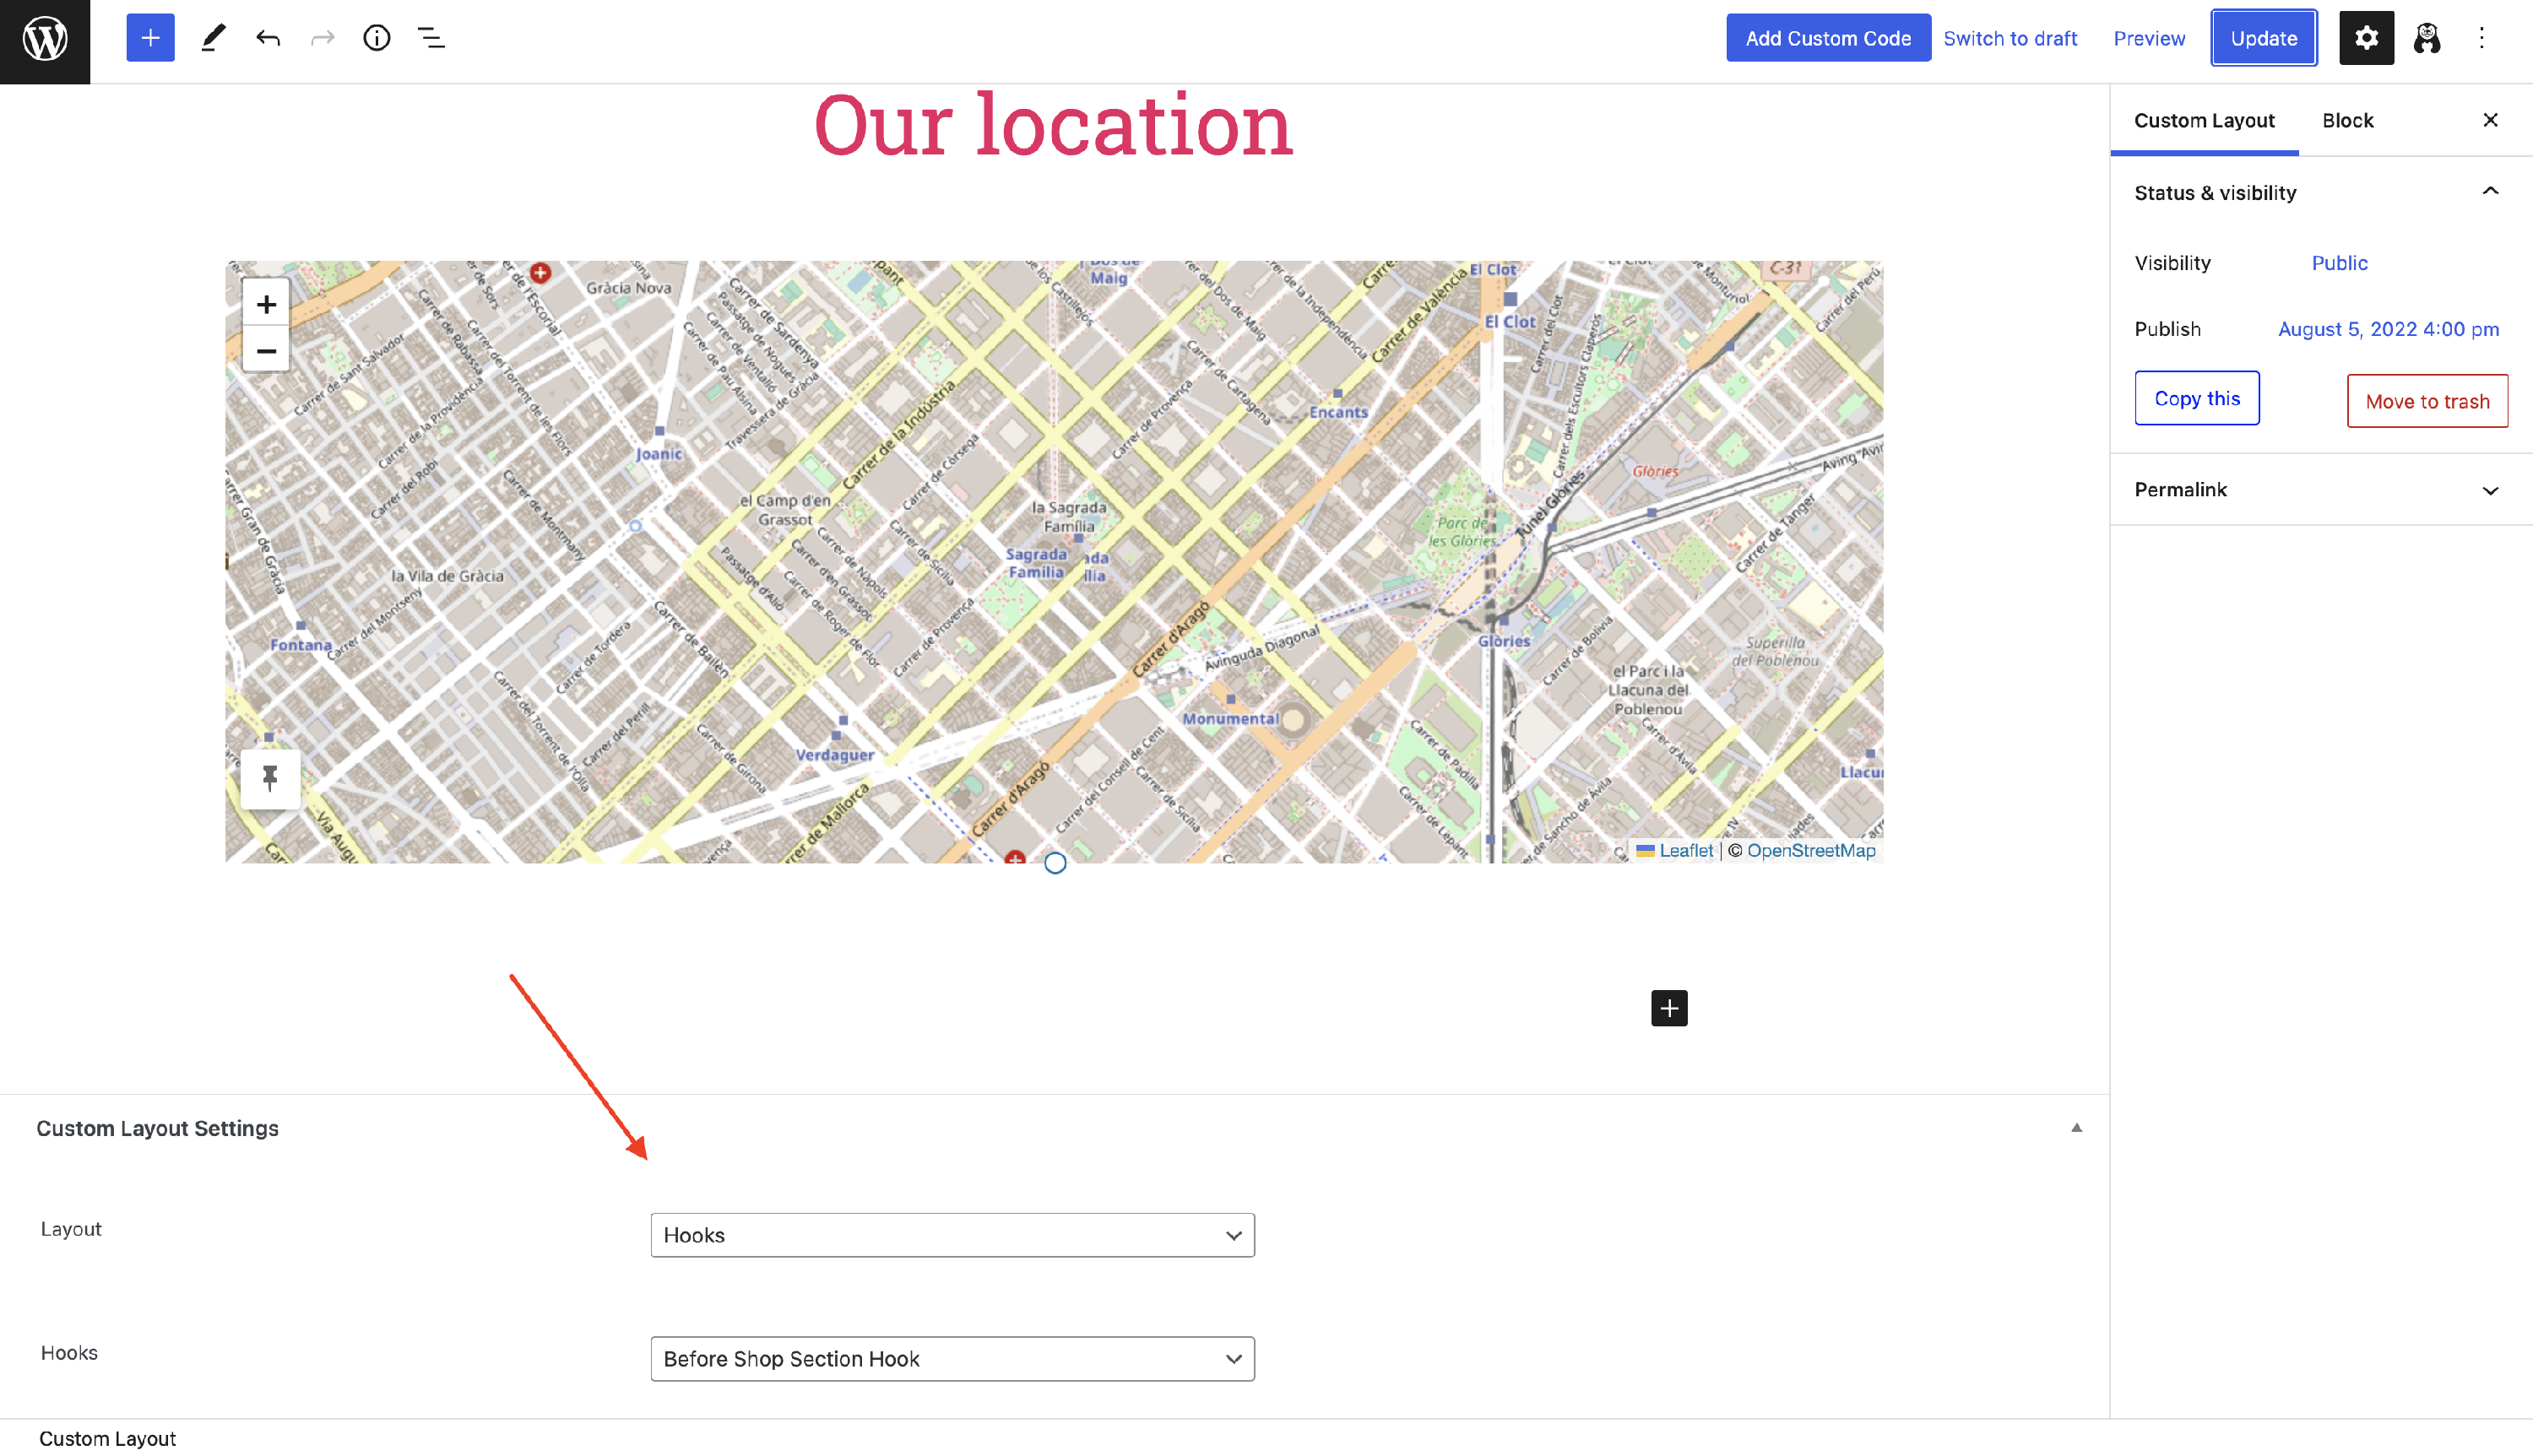This screenshot has width=2533, height=1456.
Task: Open the three-dot options menu
Action: [2481, 38]
